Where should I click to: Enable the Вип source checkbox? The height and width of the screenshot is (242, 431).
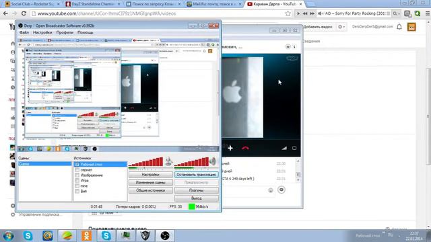click(77, 191)
